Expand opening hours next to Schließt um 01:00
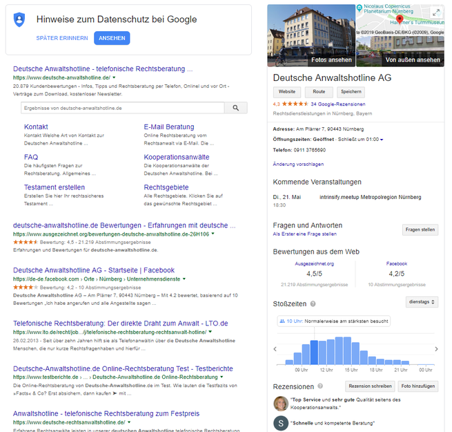The image size is (452, 432). click(x=382, y=140)
